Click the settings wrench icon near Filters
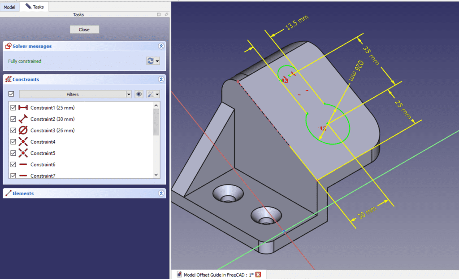459x279 pixels. 151,94
